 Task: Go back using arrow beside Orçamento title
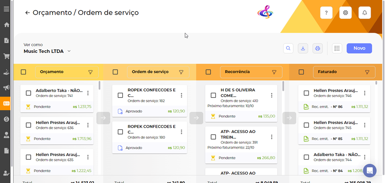pyautogui.click(x=27, y=13)
